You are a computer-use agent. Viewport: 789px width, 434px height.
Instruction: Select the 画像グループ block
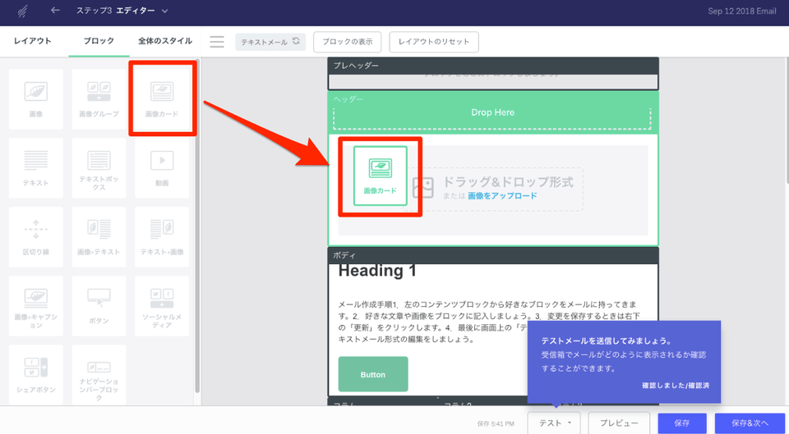tap(99, 99)
